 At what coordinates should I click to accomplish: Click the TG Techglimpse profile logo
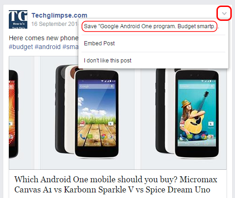(18, 19)
